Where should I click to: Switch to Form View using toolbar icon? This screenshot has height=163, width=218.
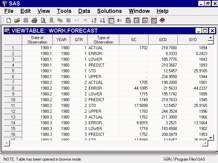click(x=120, y=21)
